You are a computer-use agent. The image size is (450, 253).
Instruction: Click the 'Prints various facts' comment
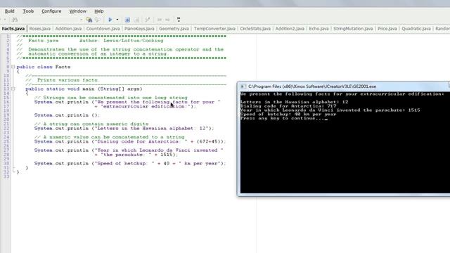63,80
